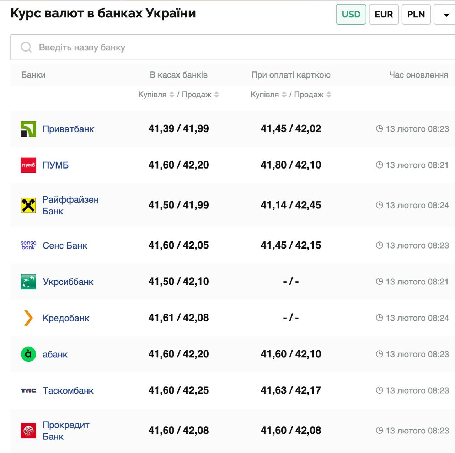This screenshot has height=453, width=455.
Task: Open the Сенс Банк link
Action: click(x=65, y=246)
